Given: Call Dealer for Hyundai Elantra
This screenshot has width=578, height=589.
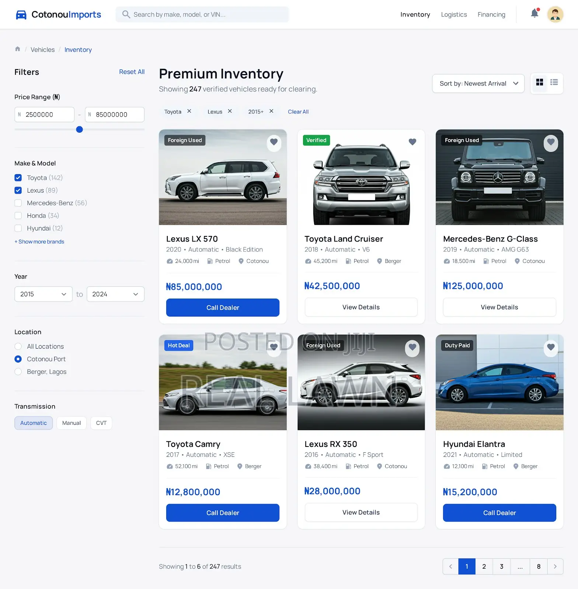Looking at the screenshot, I should click(x=499, y=513).
